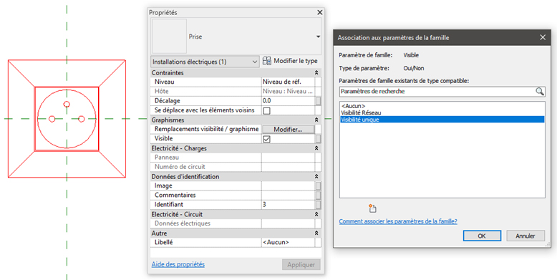
Task: Click the Commentaires value field
Action: [x=288, y=195]
